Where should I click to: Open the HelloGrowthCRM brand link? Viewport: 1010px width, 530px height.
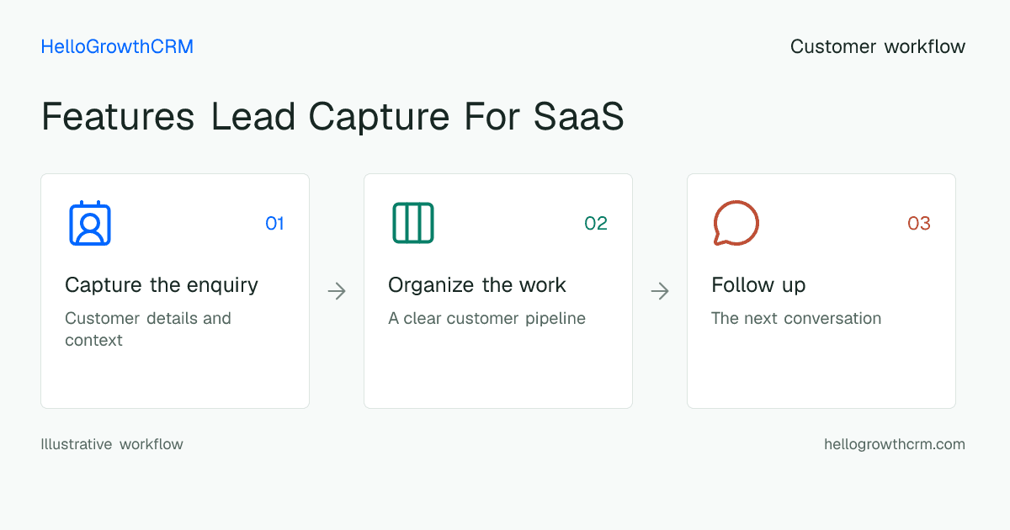[x=117, y=47]
